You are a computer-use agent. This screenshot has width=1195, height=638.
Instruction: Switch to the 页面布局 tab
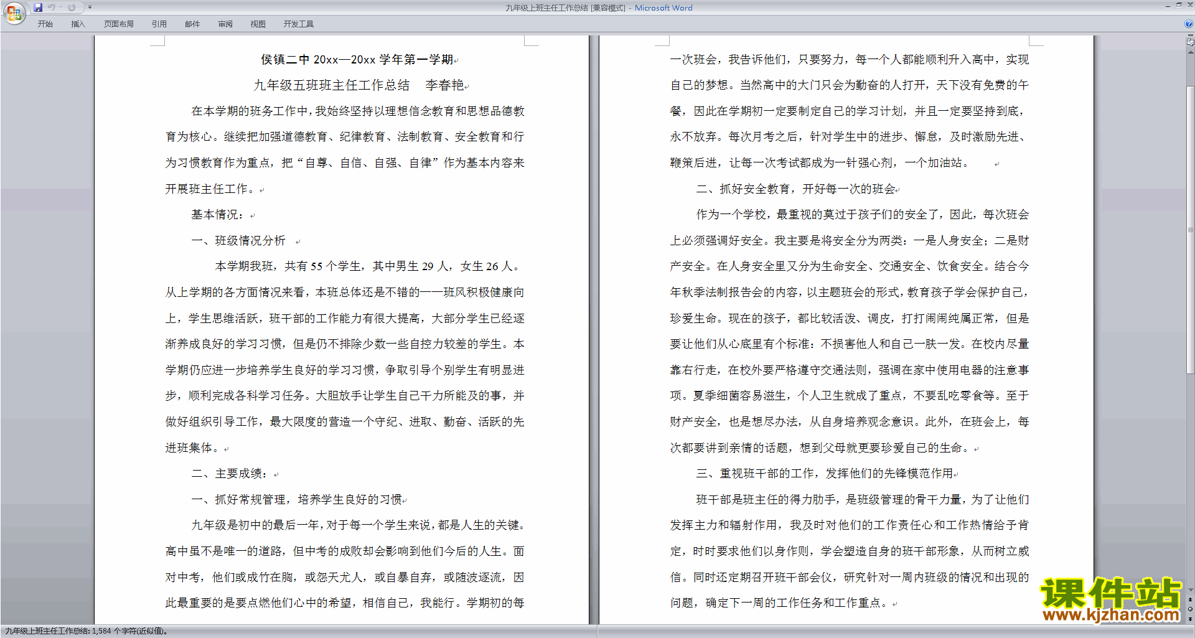(x=118, y=24)
